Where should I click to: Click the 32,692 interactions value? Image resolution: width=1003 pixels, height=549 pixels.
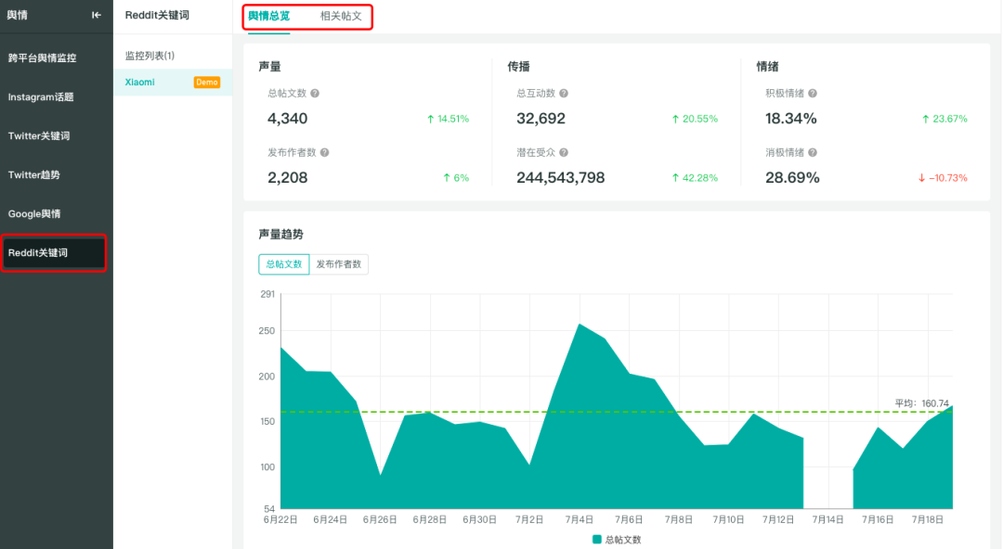[x=541, y=118]
